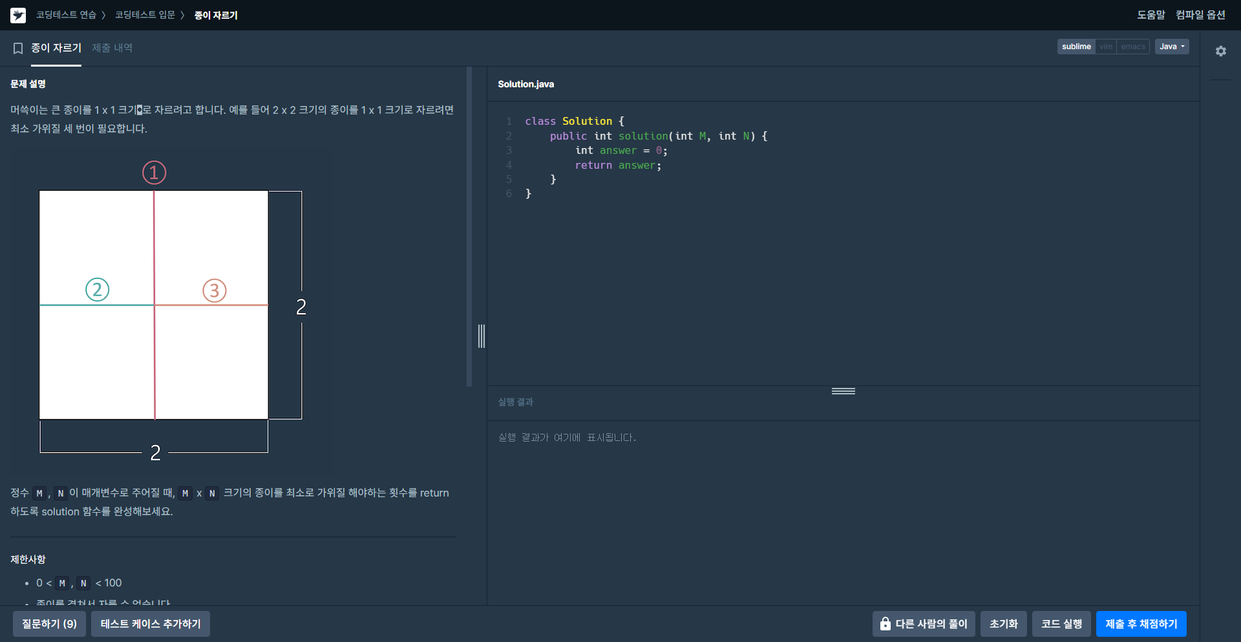Click the vertical panel splitter handle
The image size is (1241, 642).
pyautogui.click(x=482, y=336)
